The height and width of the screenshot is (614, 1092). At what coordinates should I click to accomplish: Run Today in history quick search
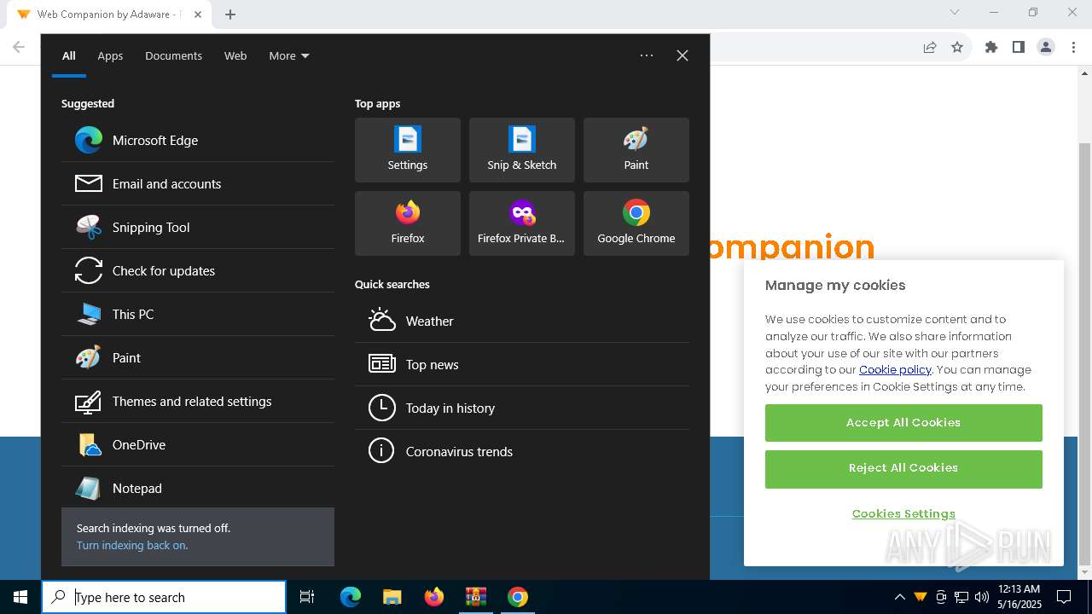522,408
